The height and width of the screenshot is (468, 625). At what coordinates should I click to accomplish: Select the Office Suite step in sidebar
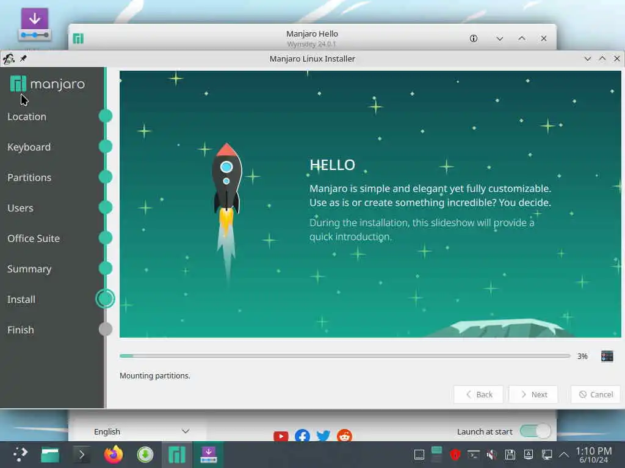pos(34,238)
